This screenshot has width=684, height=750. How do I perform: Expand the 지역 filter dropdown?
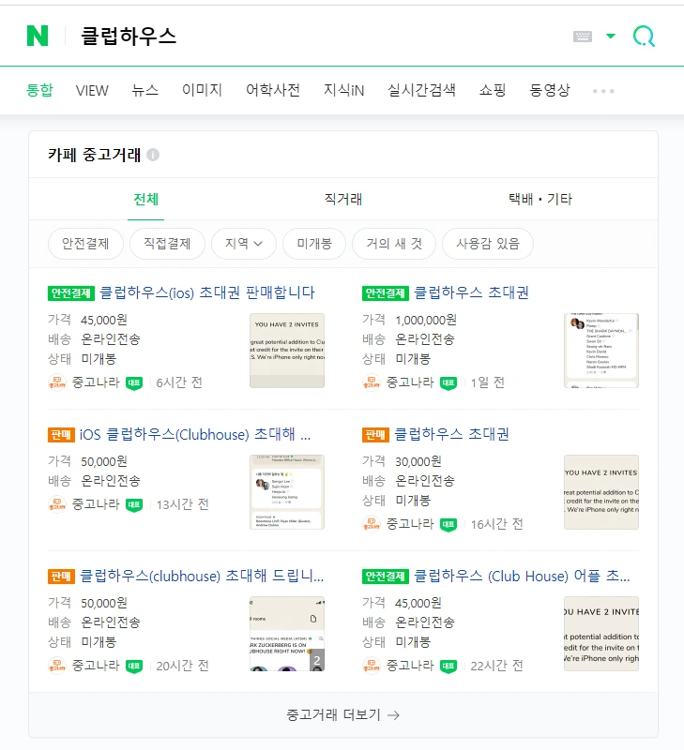pos(244,244)
